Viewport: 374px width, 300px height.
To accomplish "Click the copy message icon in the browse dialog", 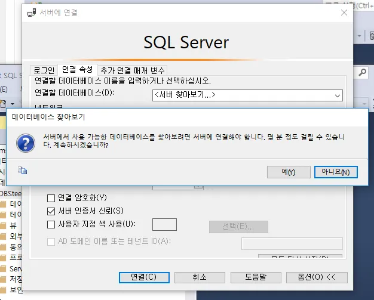I will (x=23, y=171).
